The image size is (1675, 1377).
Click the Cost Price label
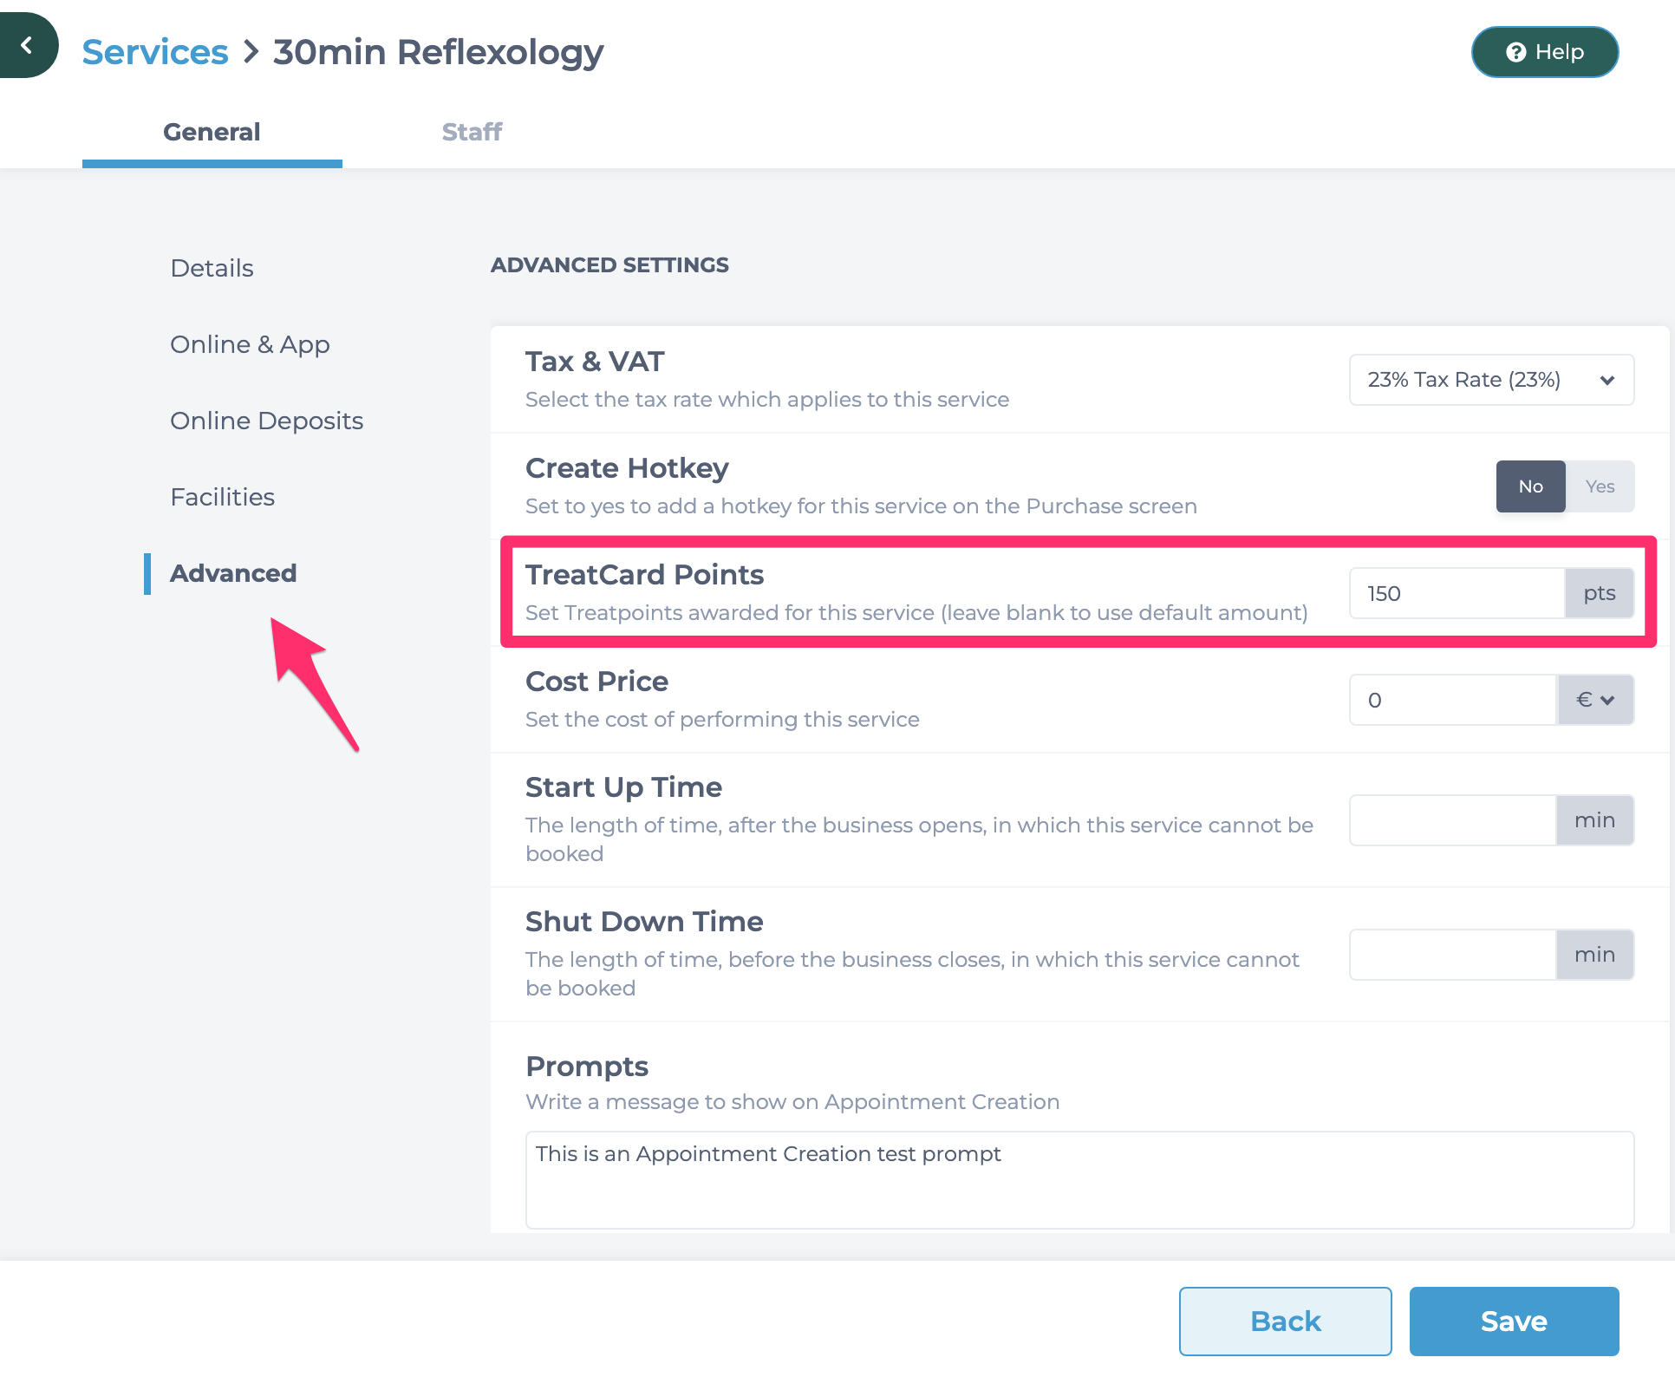[596, 681]
